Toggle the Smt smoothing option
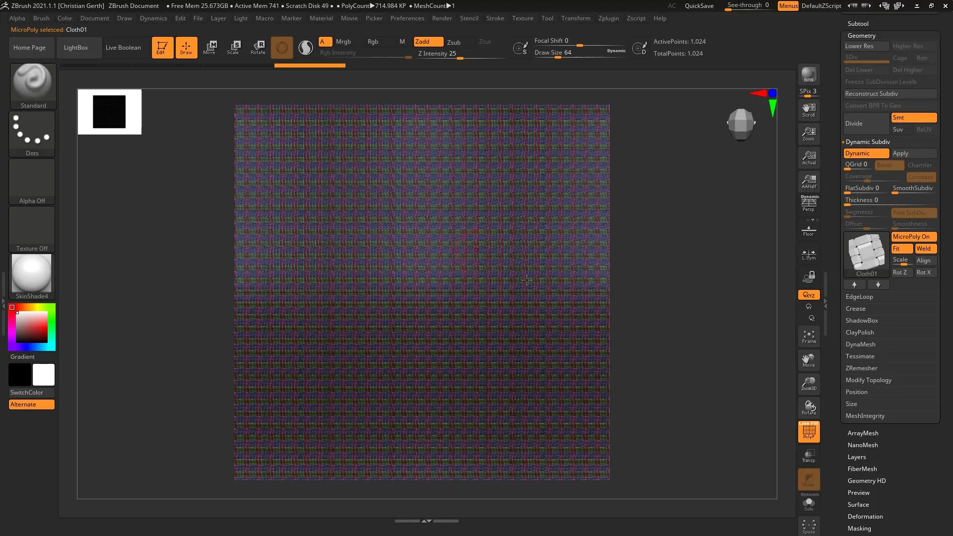 pyautogui.click(x=914, y=118)
